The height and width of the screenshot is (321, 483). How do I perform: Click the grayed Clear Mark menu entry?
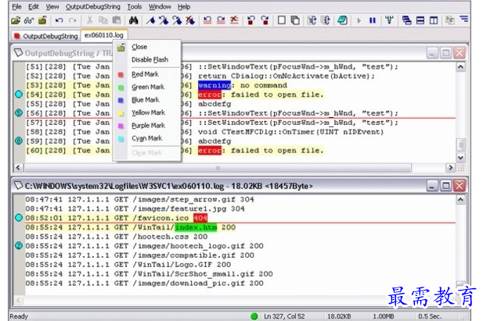point(146,153)
